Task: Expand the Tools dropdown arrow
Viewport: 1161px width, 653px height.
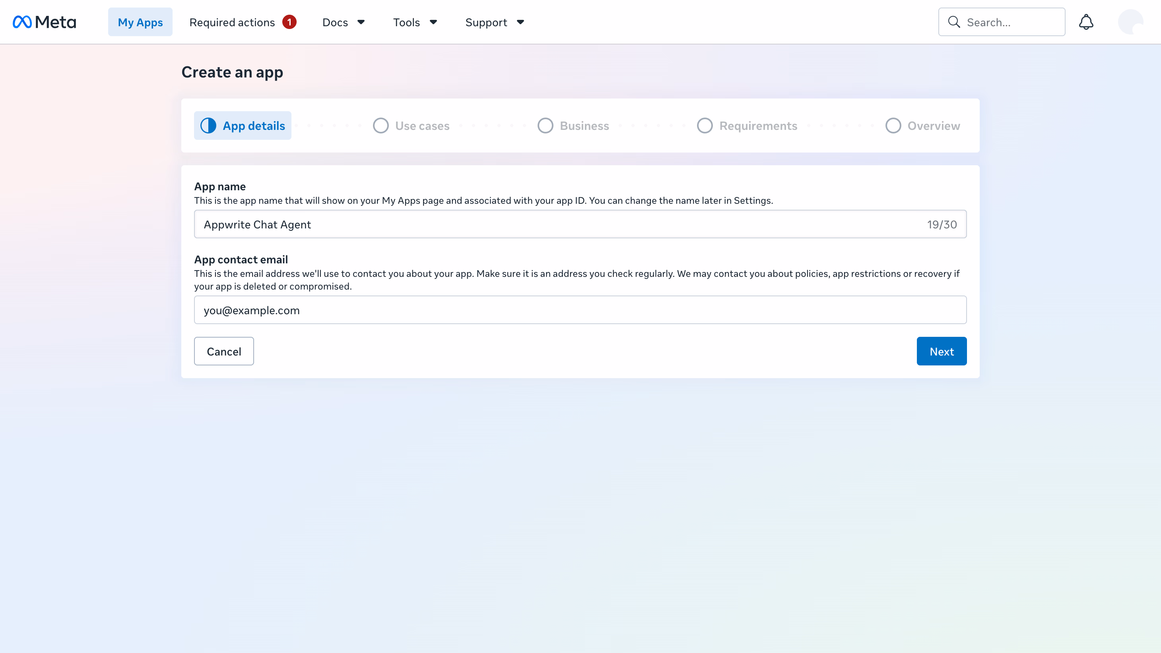Action: coord(433,22)
